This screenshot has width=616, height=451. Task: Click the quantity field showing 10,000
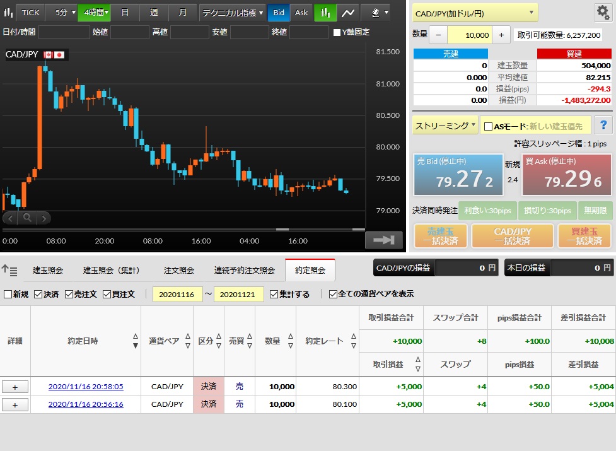pyautogui.click(x=470, y=35)
